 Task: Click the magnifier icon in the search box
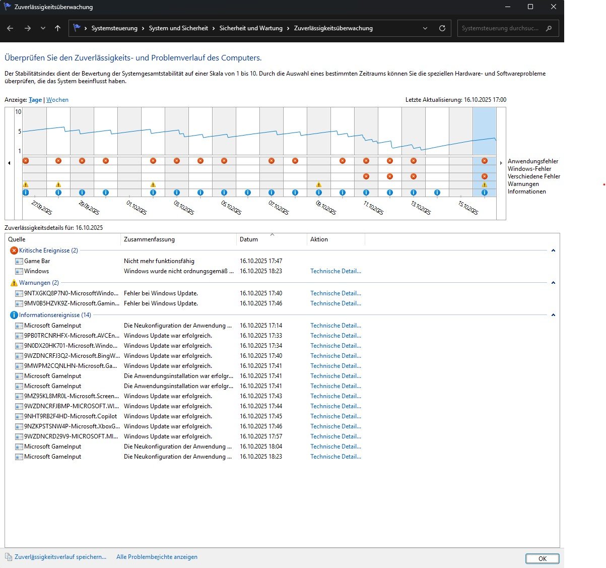(x=549, y=28)
